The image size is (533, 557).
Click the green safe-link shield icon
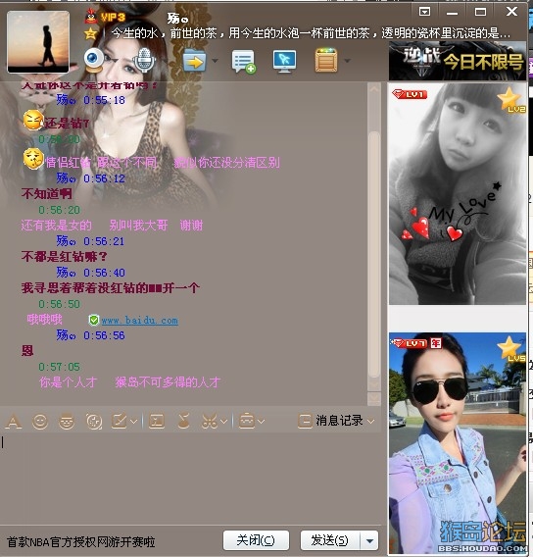click(94, 320)
